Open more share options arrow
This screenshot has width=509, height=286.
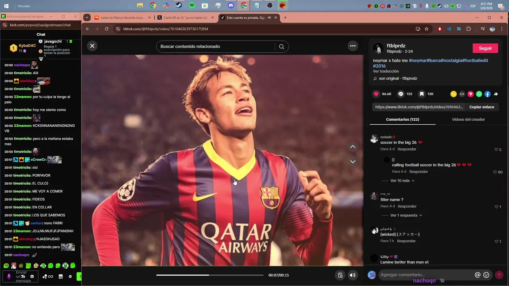496,94
